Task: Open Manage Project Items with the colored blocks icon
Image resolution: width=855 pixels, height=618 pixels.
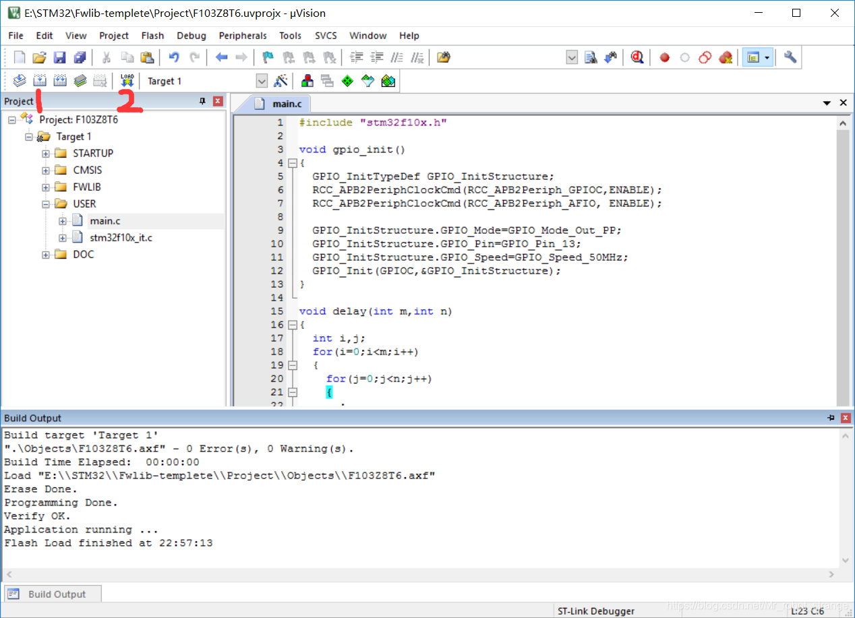Action: (x=307, y=81)
